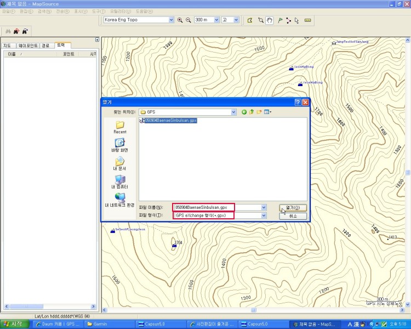Image resolution: width=411 pixels, height=329 pixels.
Task: Click the dialog help question mark button
Action: click(x=298, y=103)
